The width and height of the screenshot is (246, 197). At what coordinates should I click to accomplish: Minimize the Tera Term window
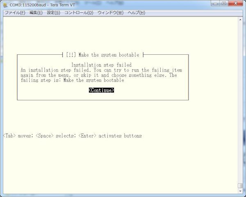(216, 3)
